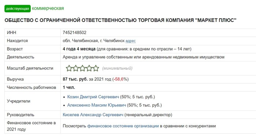Click the activity description about Аренда и управление

click(143, 57)
